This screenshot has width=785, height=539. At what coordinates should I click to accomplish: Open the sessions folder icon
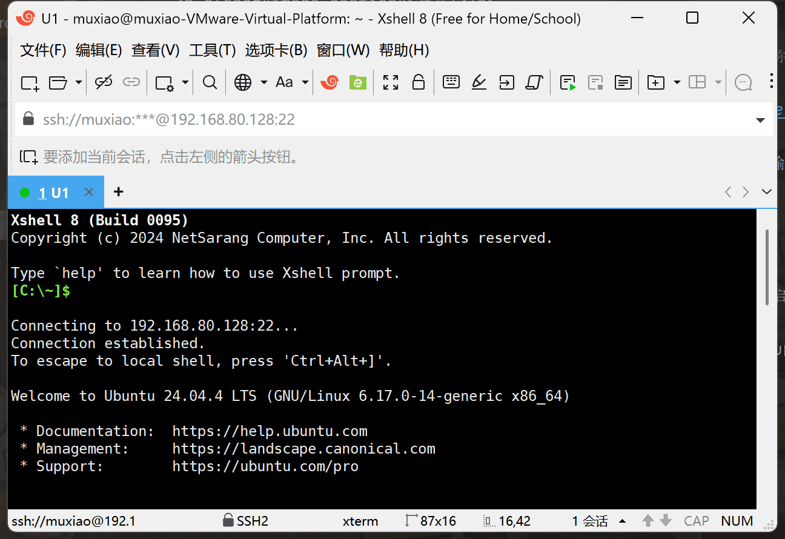point(58,82)
